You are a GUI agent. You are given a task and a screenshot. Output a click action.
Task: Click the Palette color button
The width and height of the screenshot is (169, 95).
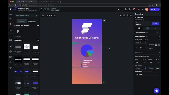pos(151,68)
